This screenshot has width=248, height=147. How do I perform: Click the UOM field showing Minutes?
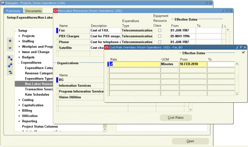pos(169,64)
